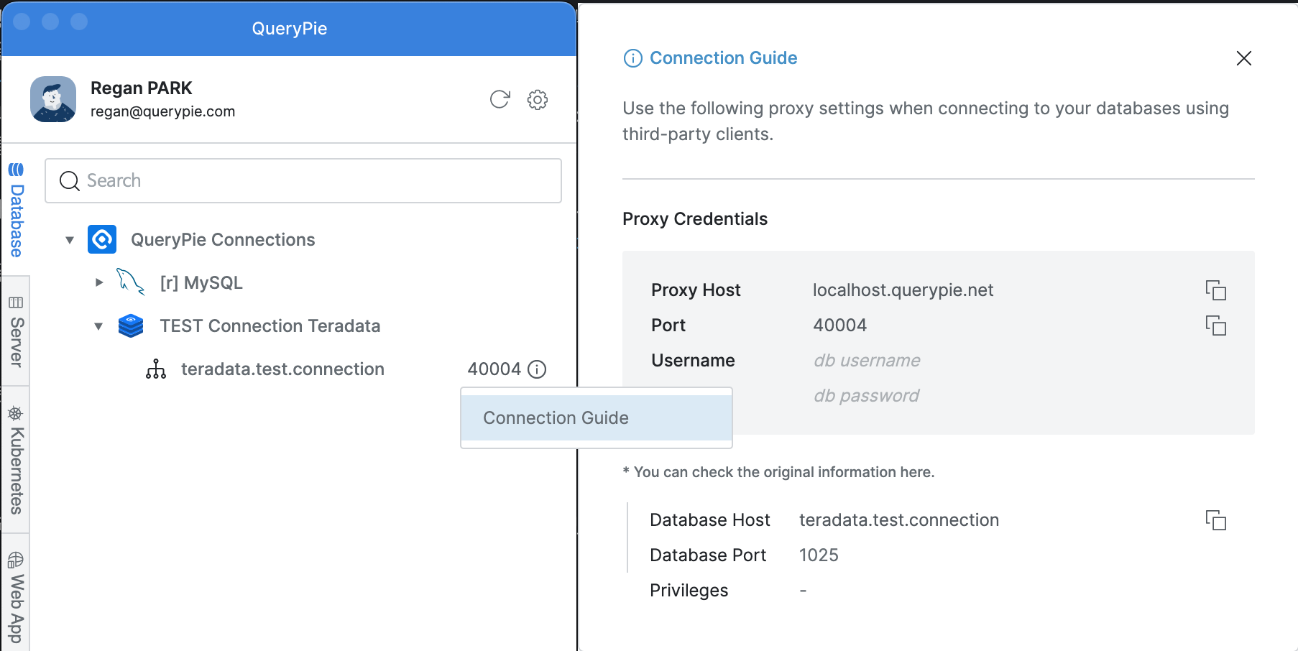1298x651 pixels.
Task: Click Regan PARK's avatar image
Action: [53, 99]
